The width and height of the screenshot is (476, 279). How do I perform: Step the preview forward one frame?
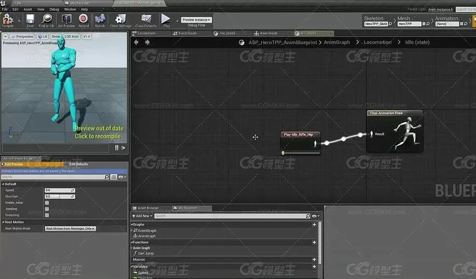124,148
